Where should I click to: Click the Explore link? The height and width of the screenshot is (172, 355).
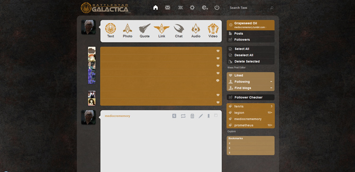click(231, 131)
